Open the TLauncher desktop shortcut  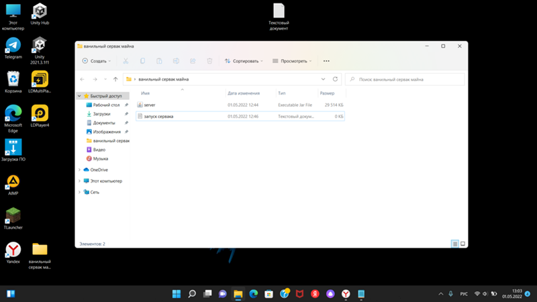(x=13, y=216)
